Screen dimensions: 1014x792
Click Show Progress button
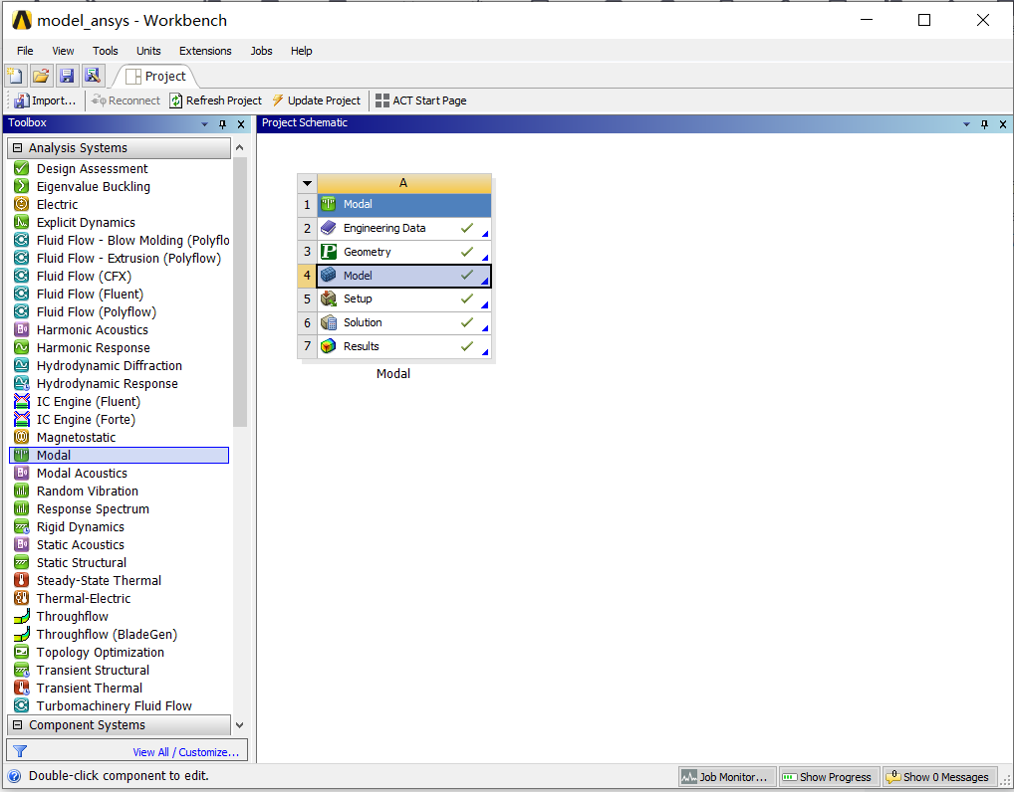click(x=829, y=777)
